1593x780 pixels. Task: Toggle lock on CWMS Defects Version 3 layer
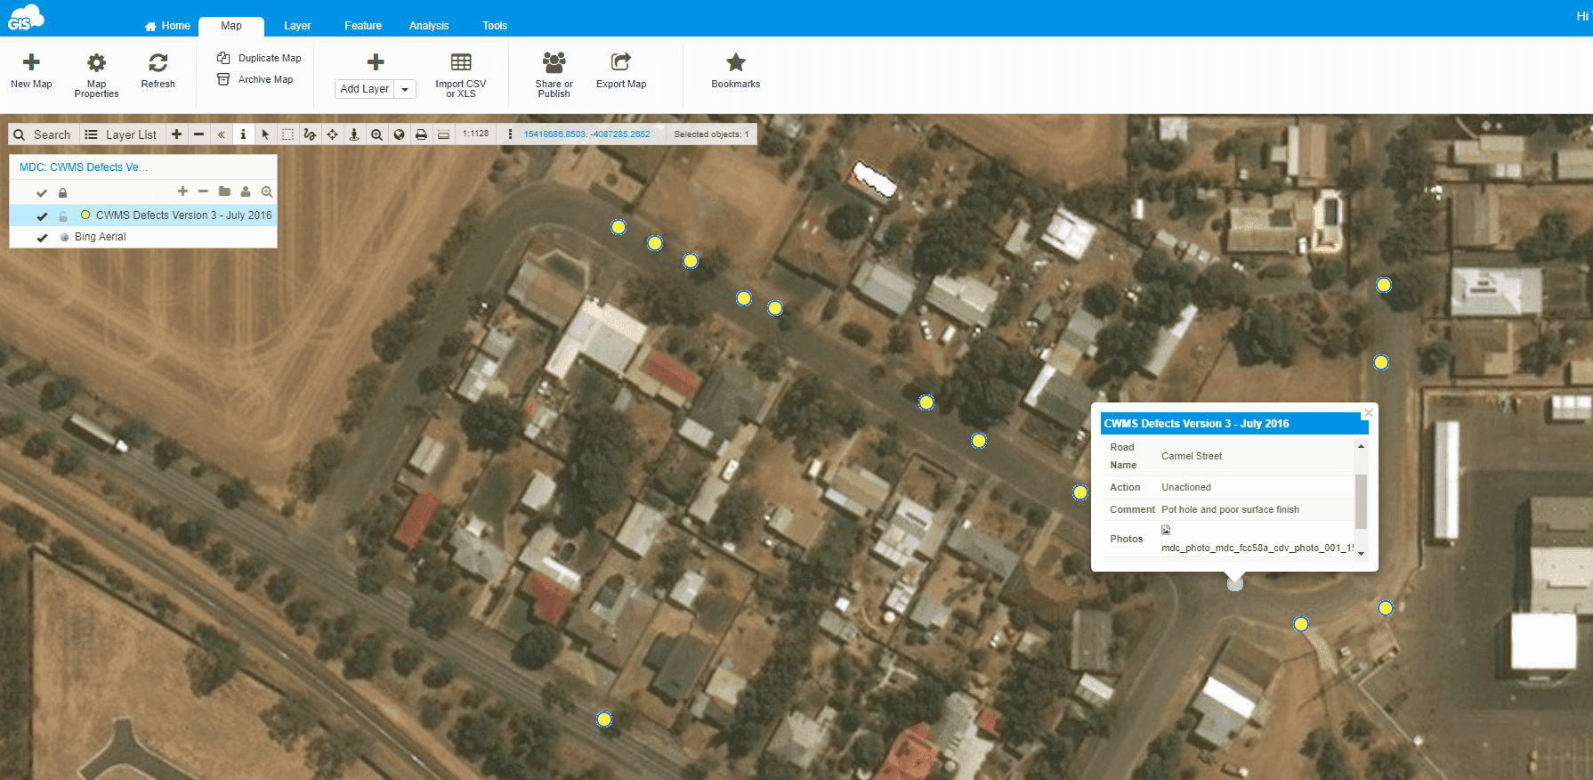[x=63, y=215]
